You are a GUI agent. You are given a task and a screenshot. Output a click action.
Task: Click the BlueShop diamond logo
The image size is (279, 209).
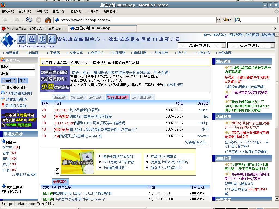pyautogui.click(x=8, y=41)
